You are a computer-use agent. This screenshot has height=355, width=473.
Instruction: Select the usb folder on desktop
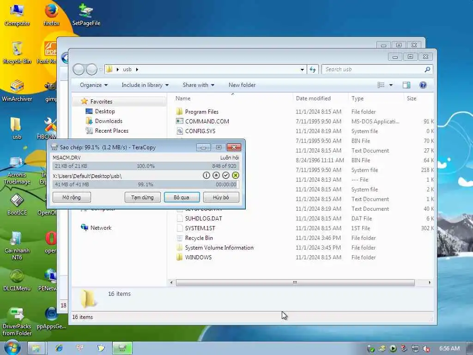click(17, 129)
